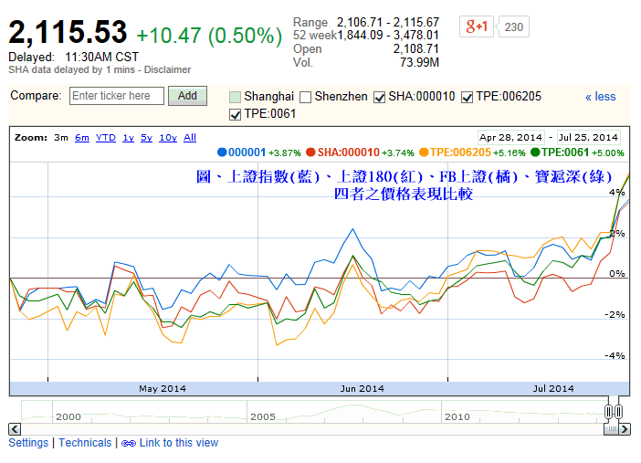Click the Jul 25, 2014 end date field

point(588,137)
